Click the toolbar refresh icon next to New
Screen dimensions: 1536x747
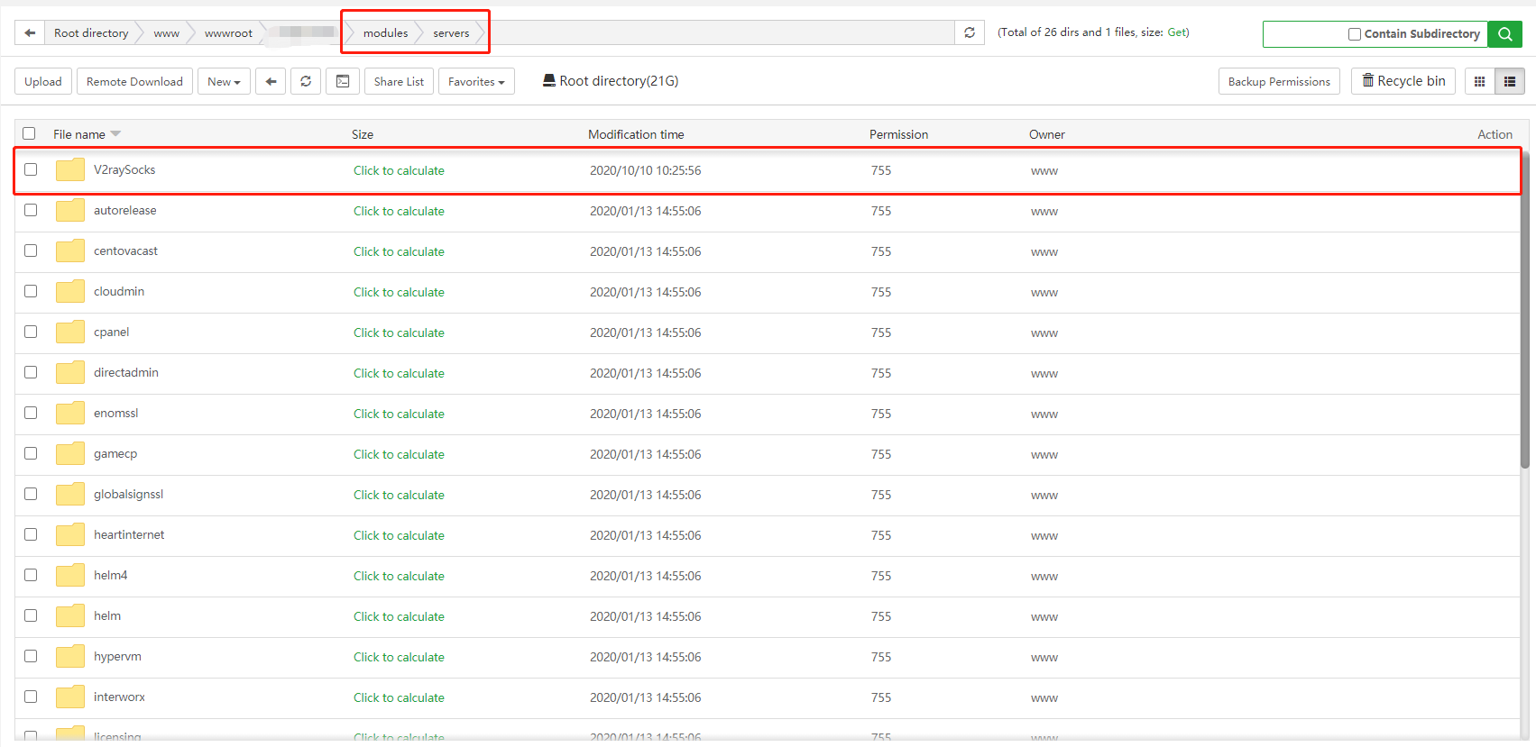[x=306, y=81]
